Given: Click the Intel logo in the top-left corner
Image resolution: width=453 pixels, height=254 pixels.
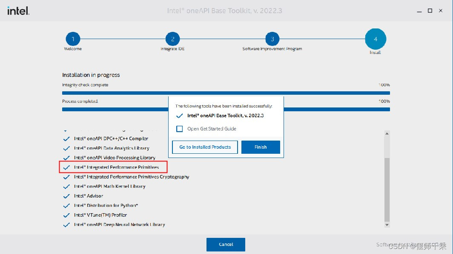Looking at the screenshot, I should [x=17, y=10].
